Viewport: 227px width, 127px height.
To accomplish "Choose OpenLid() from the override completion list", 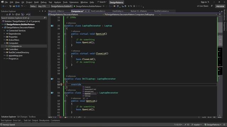I will pyautogui.click(x=89, y=93).
